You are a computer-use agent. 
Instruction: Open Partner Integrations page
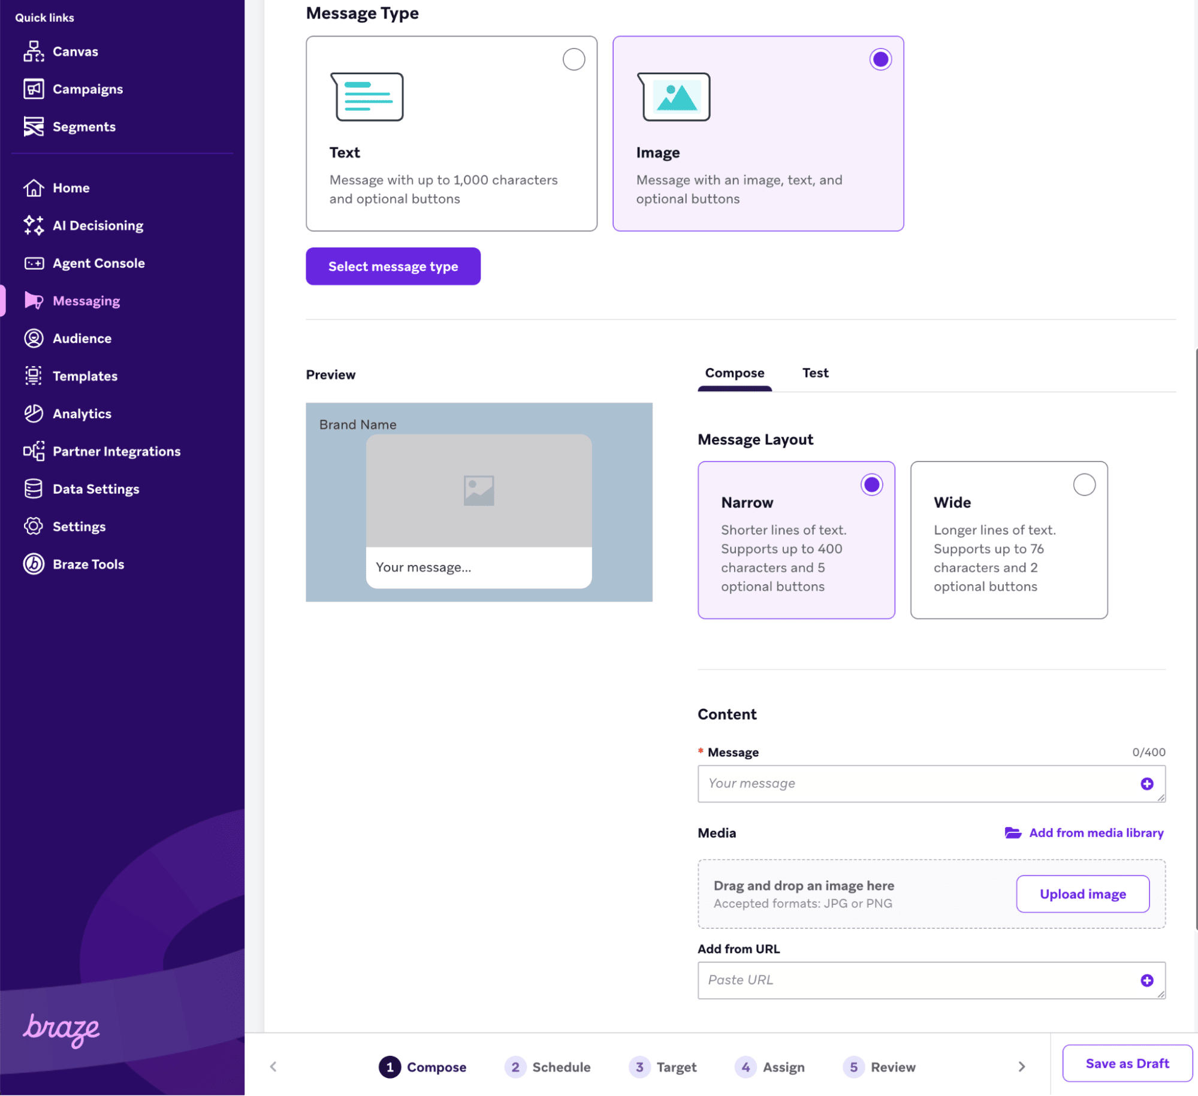click(x=116, y=451)
